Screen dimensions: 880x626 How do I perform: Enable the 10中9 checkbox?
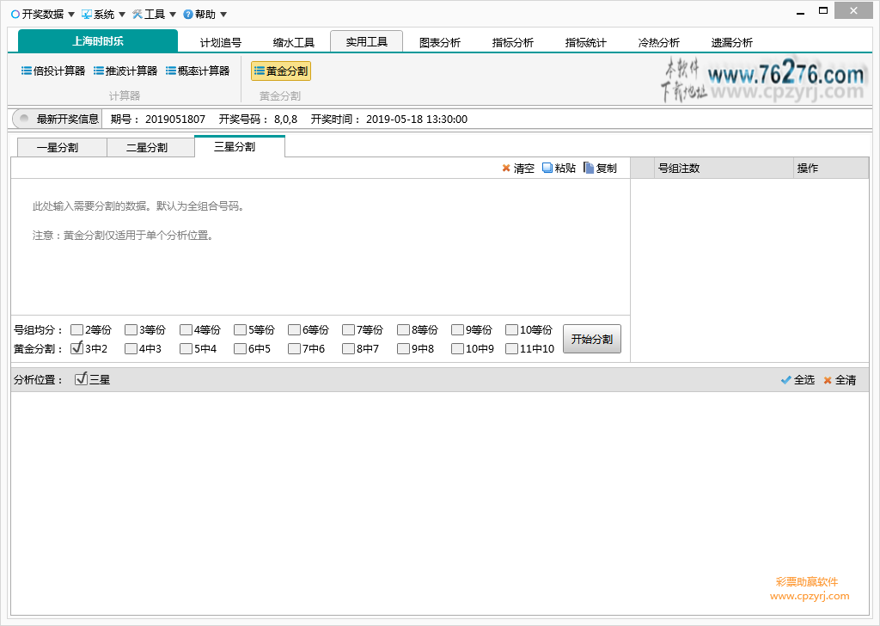point(457,348)
